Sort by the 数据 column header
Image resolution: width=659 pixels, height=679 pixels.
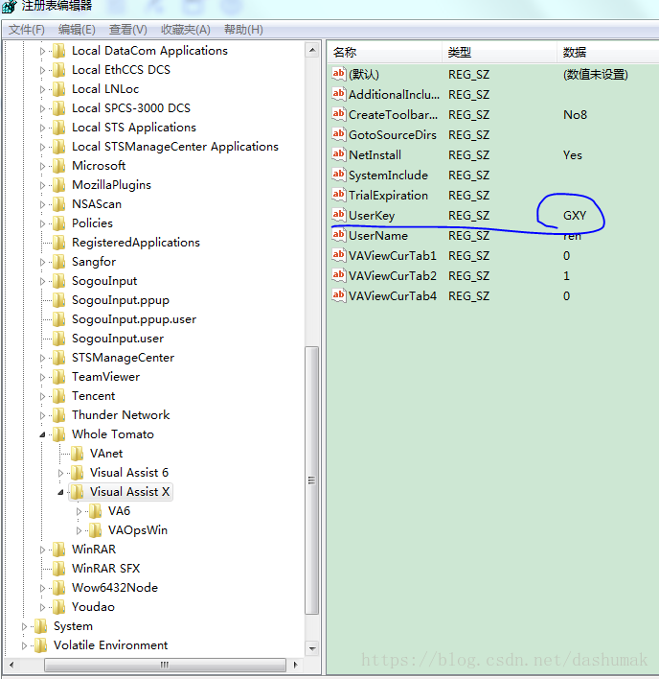(x=608, y=53)
